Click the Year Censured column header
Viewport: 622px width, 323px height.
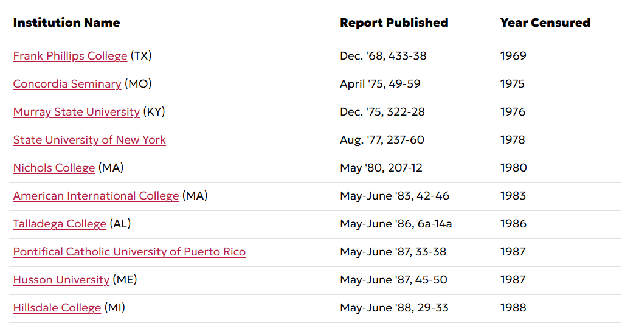(x=545, y=23)
